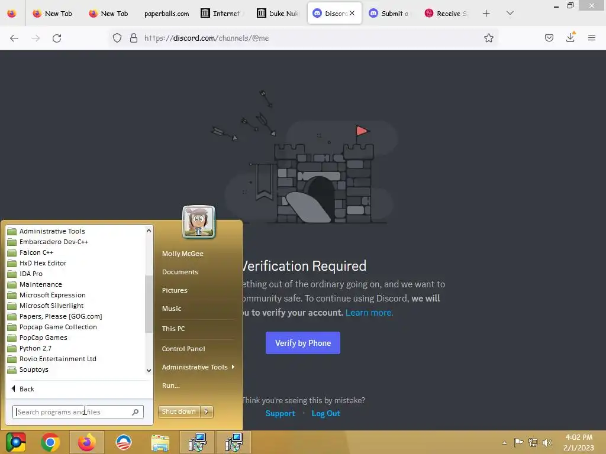Switch to the Receive S tab
The height and width of the screenshot is (454, 606).
pos(447,14)
